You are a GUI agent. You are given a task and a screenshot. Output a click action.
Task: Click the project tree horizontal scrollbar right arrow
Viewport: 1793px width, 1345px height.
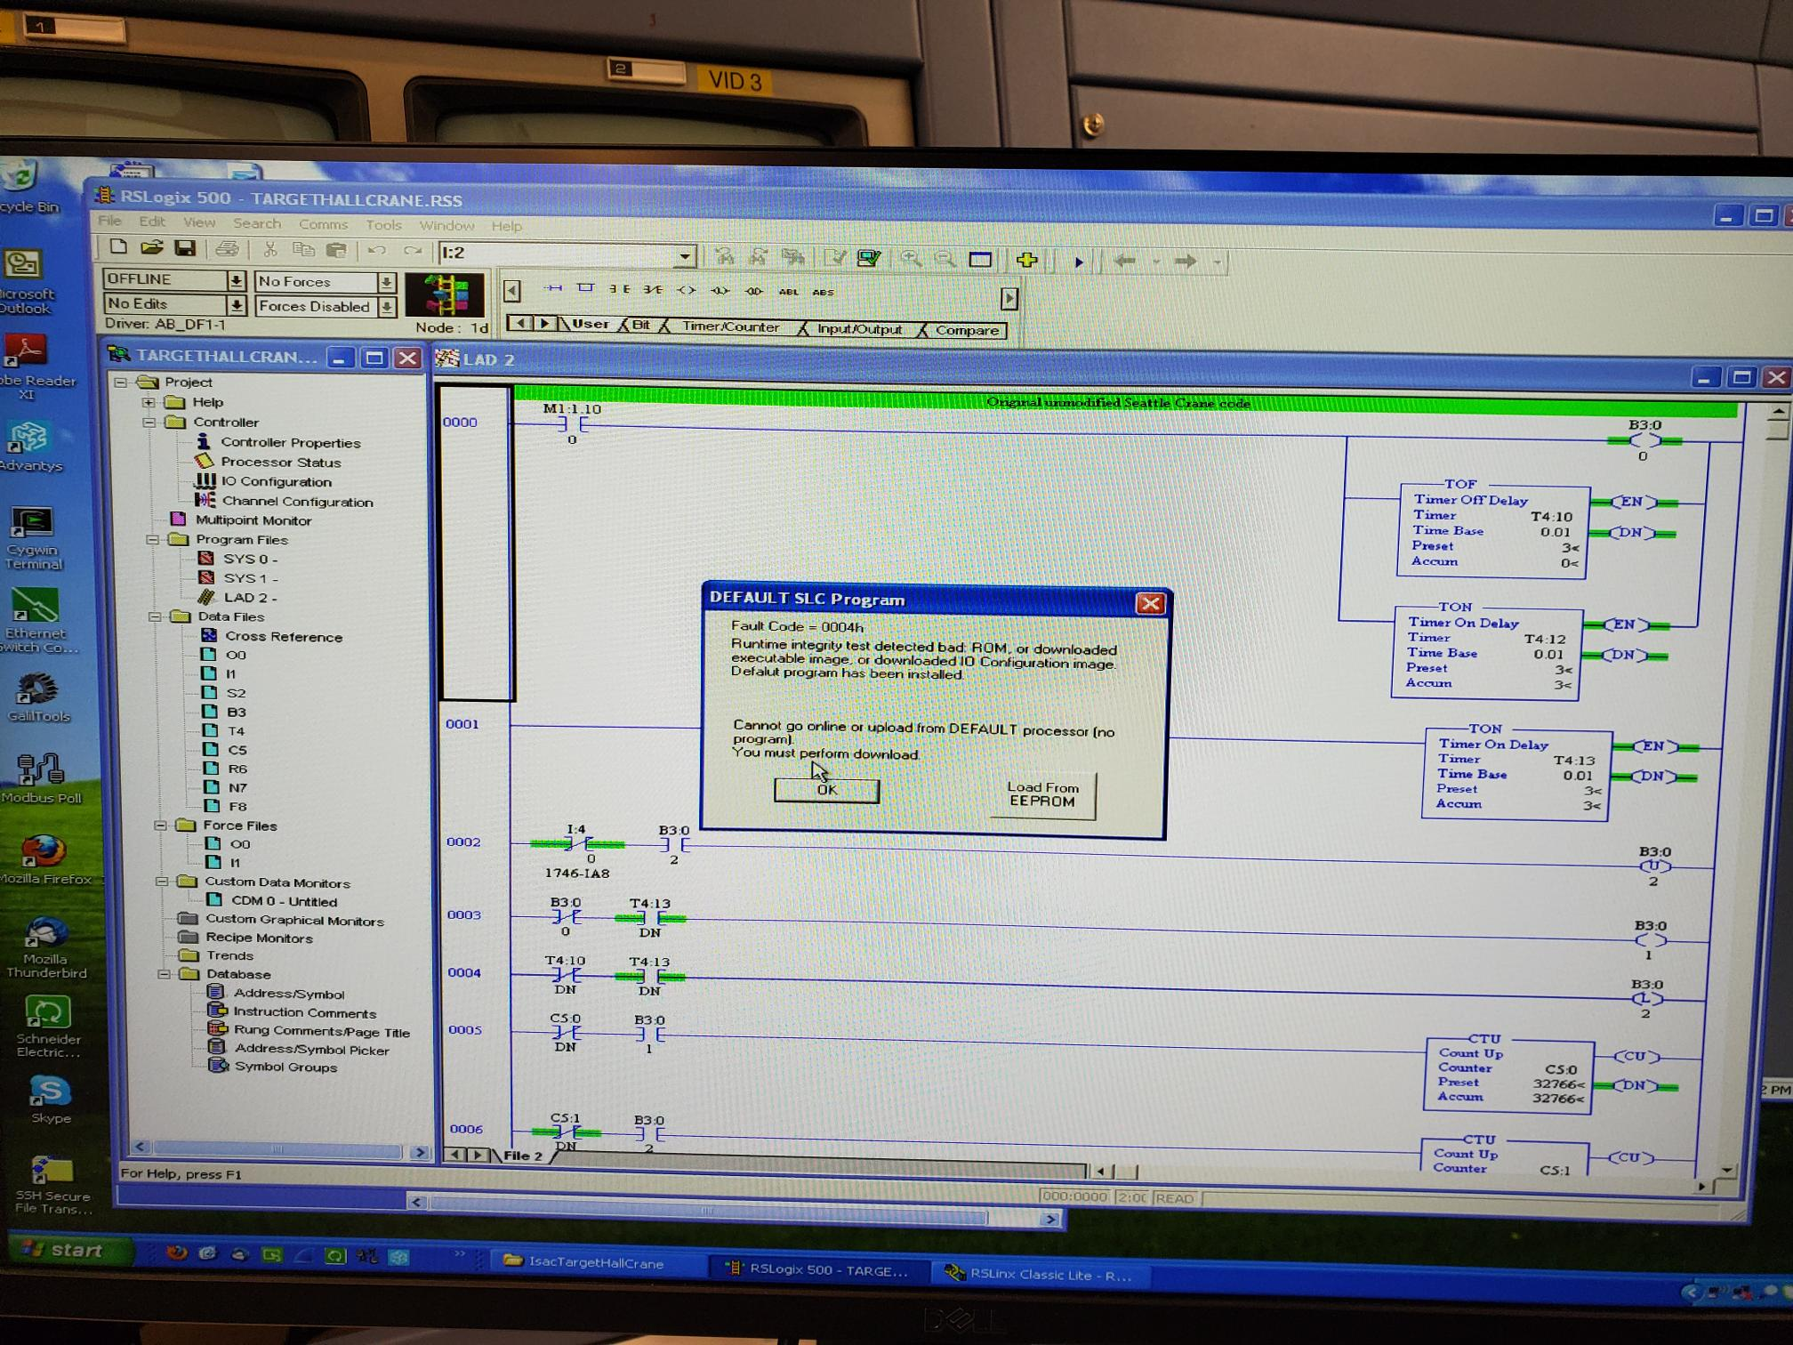pyautogui.click(x=420, y=1152)
